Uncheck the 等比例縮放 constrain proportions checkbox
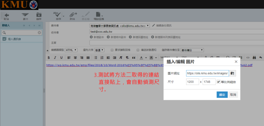 pos(218,82)
